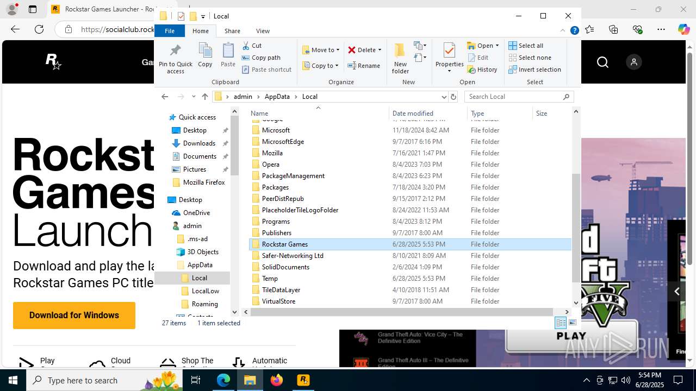Viewport: 696px width, 391px height.
Task: Open History in the ribbon
Action: [x=482, y=70]
